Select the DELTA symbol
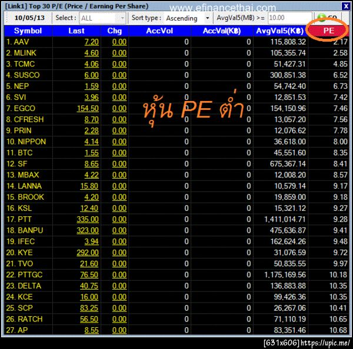 (x=29, y=286)
